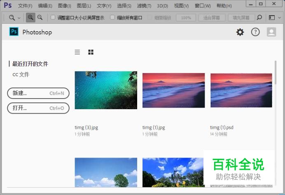Open the 编辑(E) menu
The height and width of the screenshot is (195, 285).
click(45, 6)
